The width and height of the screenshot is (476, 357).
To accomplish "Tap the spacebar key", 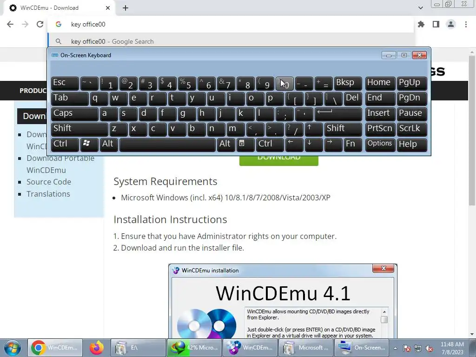I will [x=167, y=144].
